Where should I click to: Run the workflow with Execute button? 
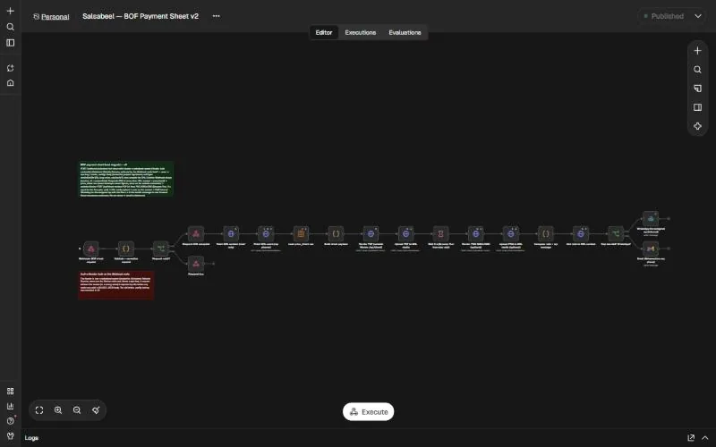369,412
